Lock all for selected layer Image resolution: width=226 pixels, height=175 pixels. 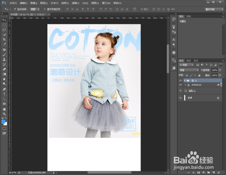coord(199,75)
